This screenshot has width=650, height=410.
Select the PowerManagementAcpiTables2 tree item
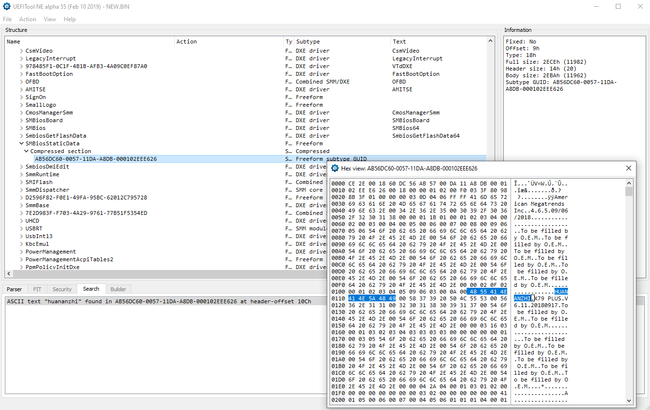[x=69, y=259]
